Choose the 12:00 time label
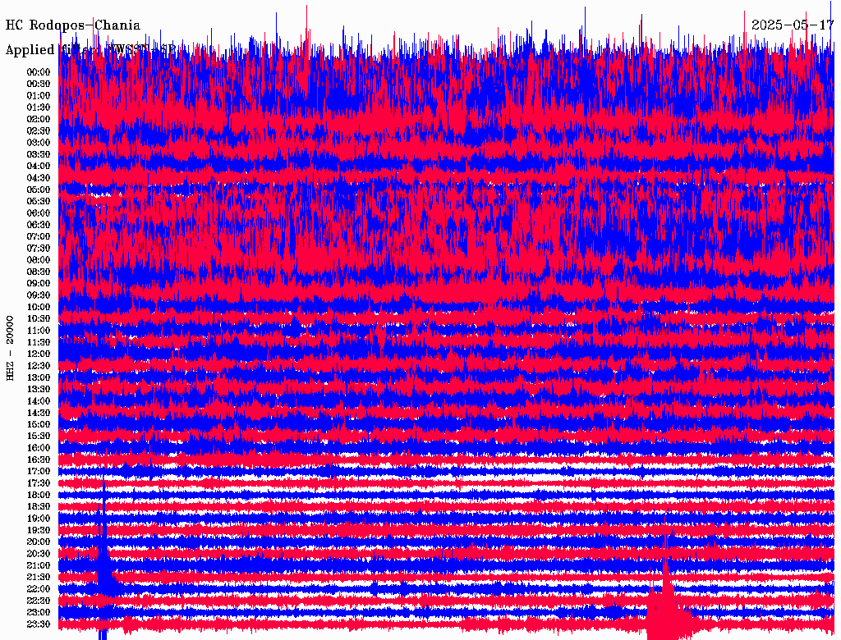Viewport: 841px width, 640px height. pos(39,354)
